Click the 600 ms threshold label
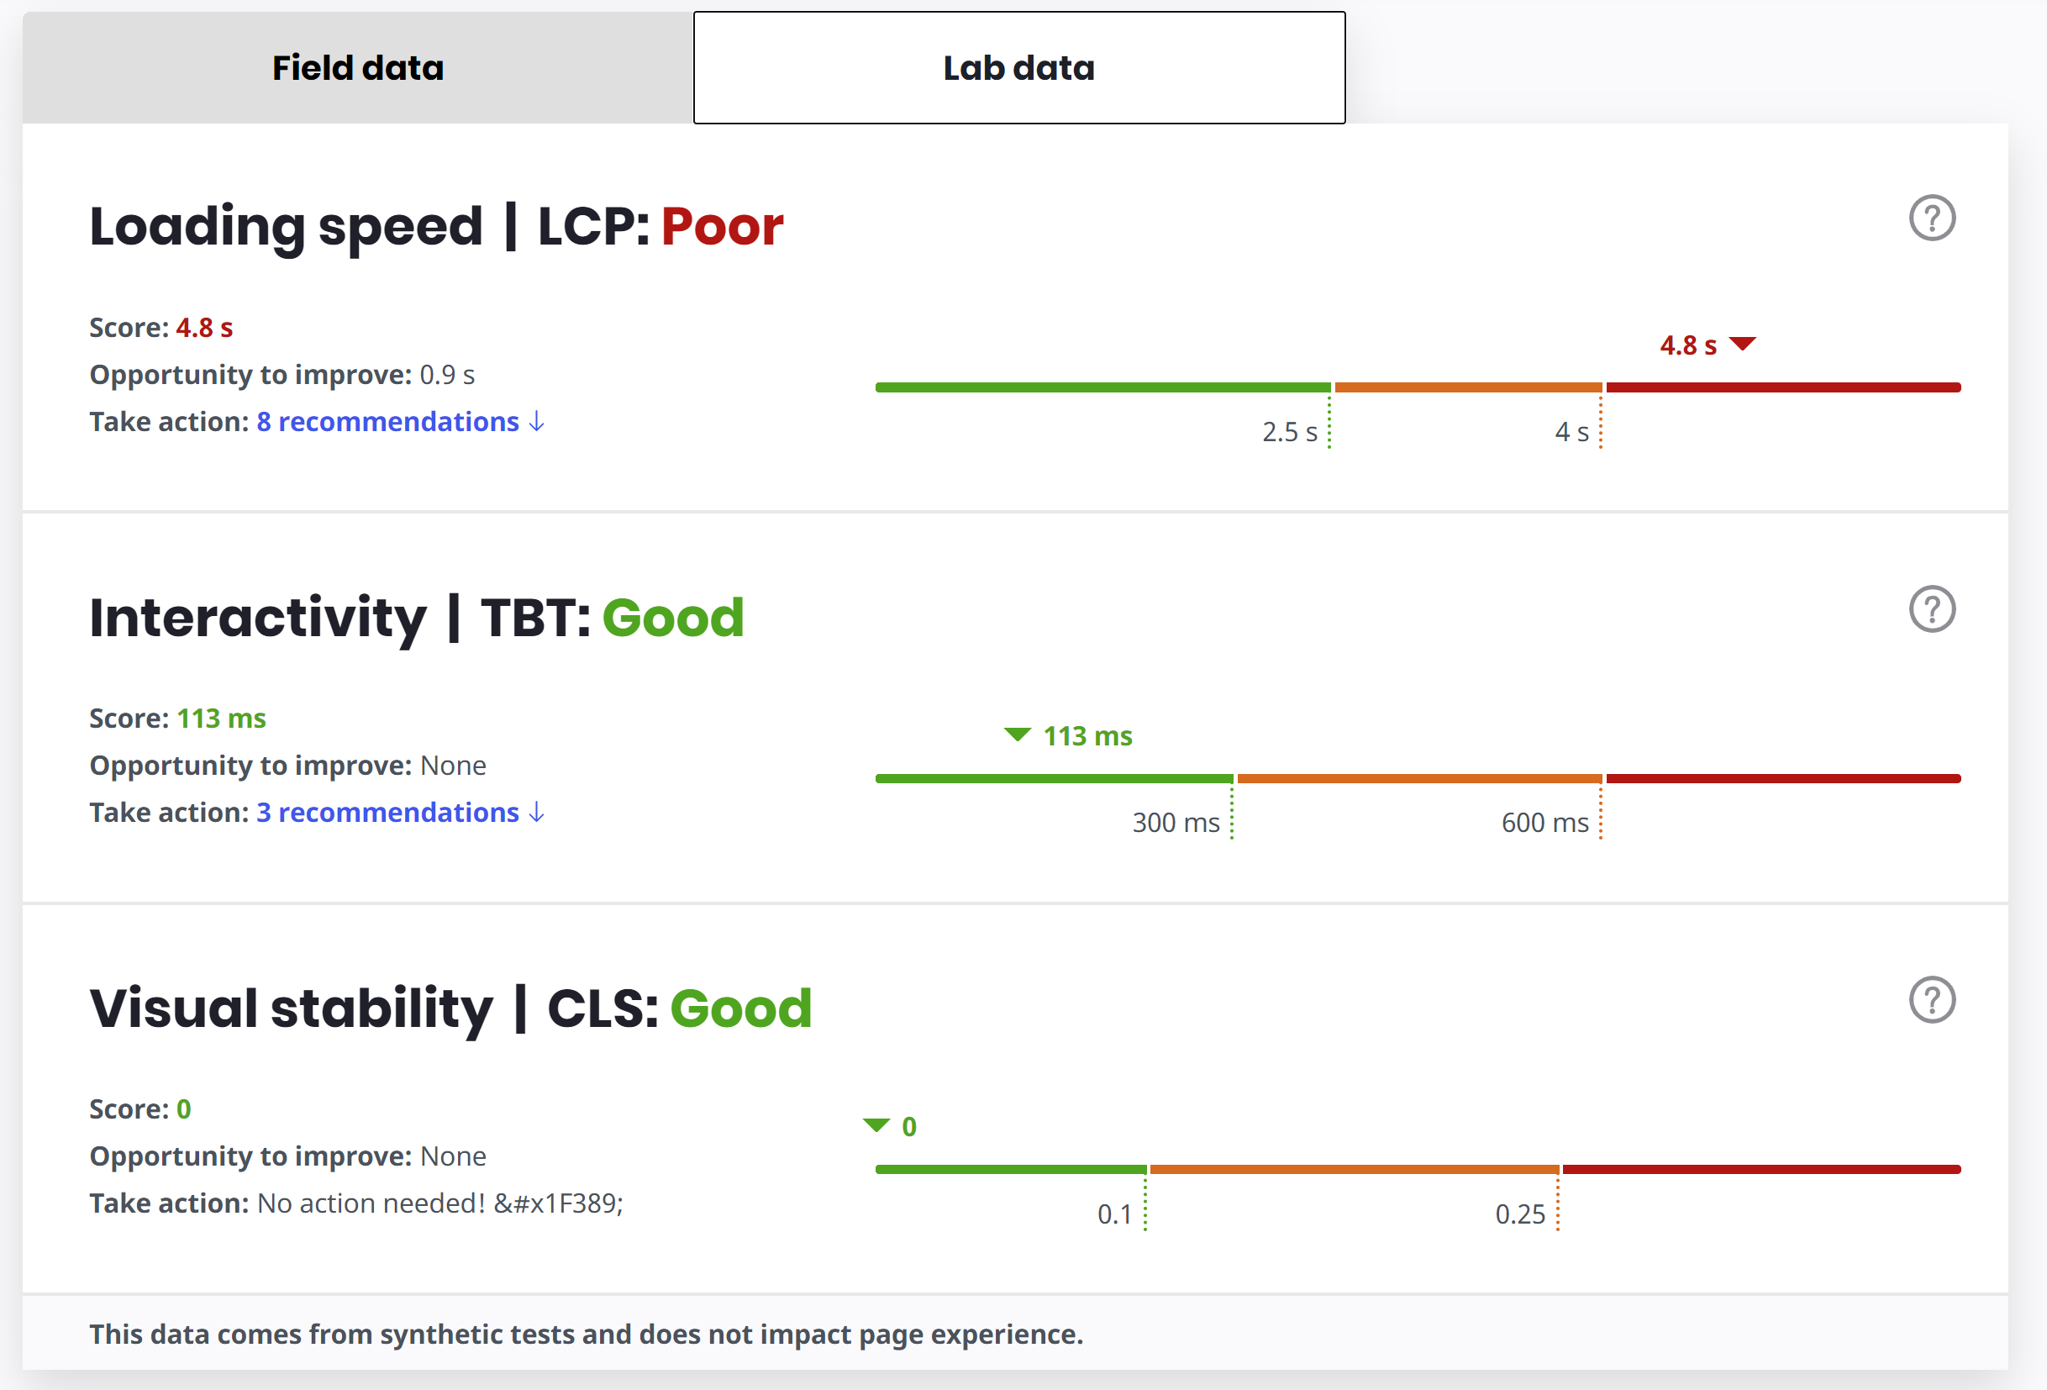 (x=1545, y=823)
